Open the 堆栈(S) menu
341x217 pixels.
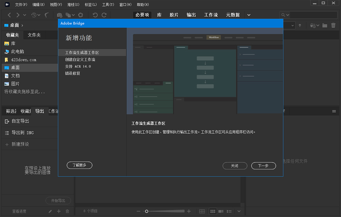(x=73, y=4)
